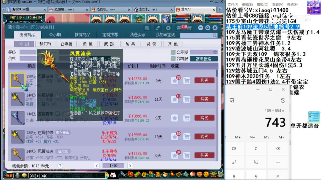Screen dimensions: 321x180
Task: Select the 梦幻币 category filter
Action: point(45,44)
